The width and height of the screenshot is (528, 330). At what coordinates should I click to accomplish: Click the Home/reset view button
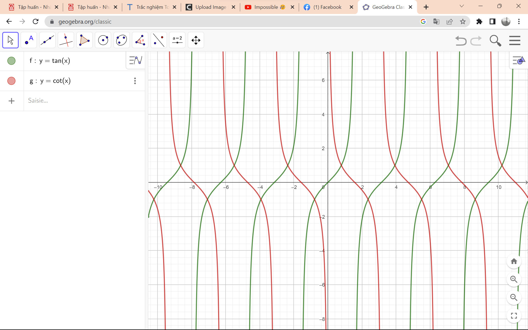[x=514, y=262]
